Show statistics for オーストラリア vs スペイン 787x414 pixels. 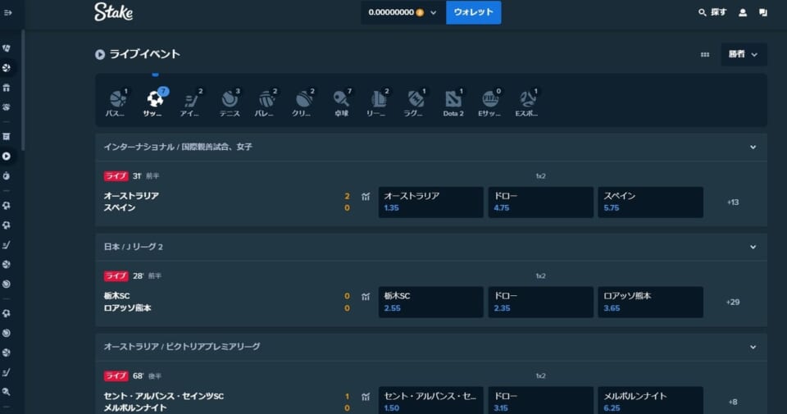pos(366,197)
